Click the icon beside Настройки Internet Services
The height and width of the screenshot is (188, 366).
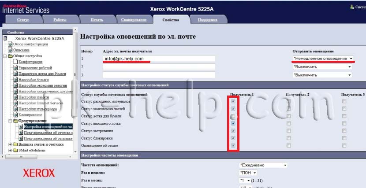tap(15, 103)
